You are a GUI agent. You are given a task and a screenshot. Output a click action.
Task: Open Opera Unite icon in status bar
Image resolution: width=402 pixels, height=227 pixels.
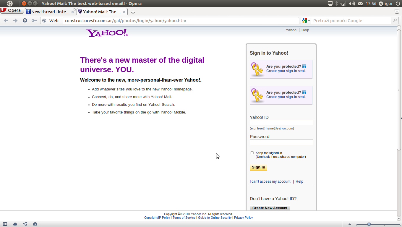25,224
